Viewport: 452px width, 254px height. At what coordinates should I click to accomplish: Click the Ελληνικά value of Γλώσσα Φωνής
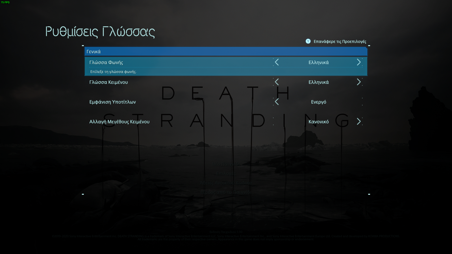pos(319,62)
